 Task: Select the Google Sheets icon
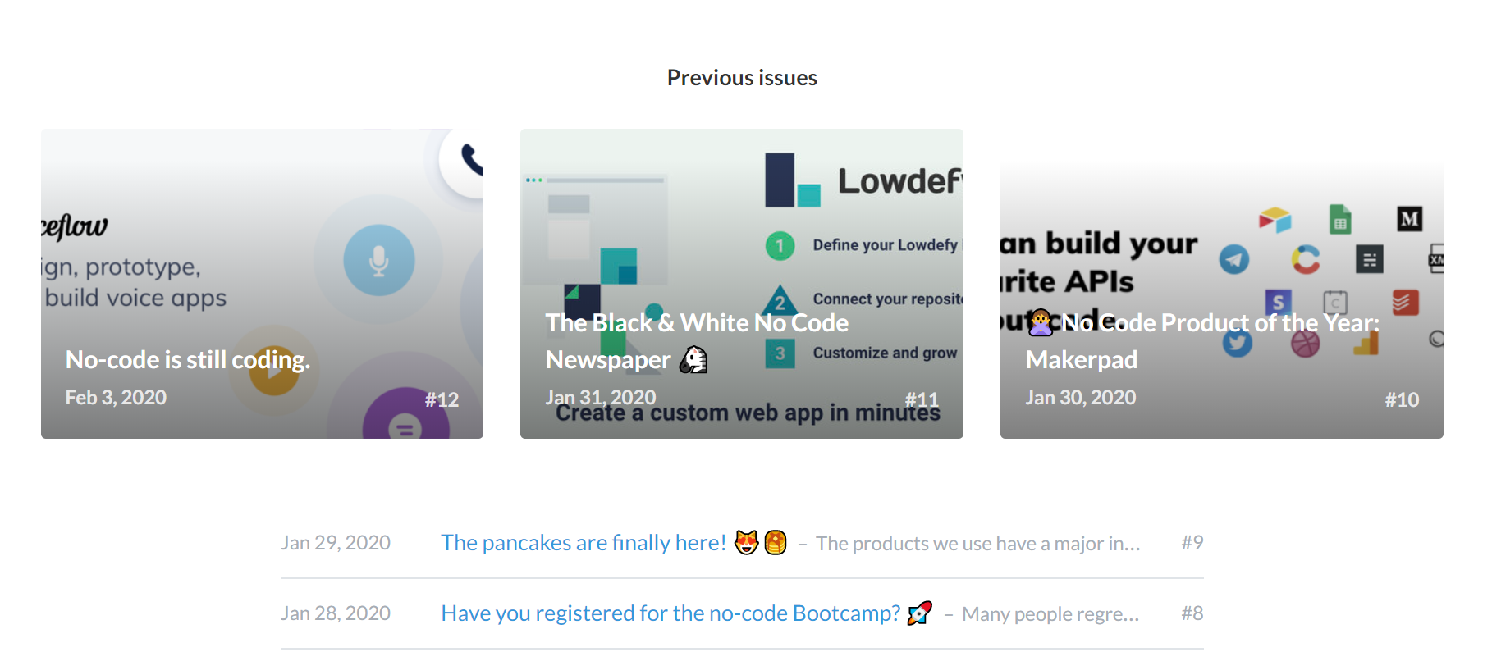pyautogui.click(x=1340, y=220)
